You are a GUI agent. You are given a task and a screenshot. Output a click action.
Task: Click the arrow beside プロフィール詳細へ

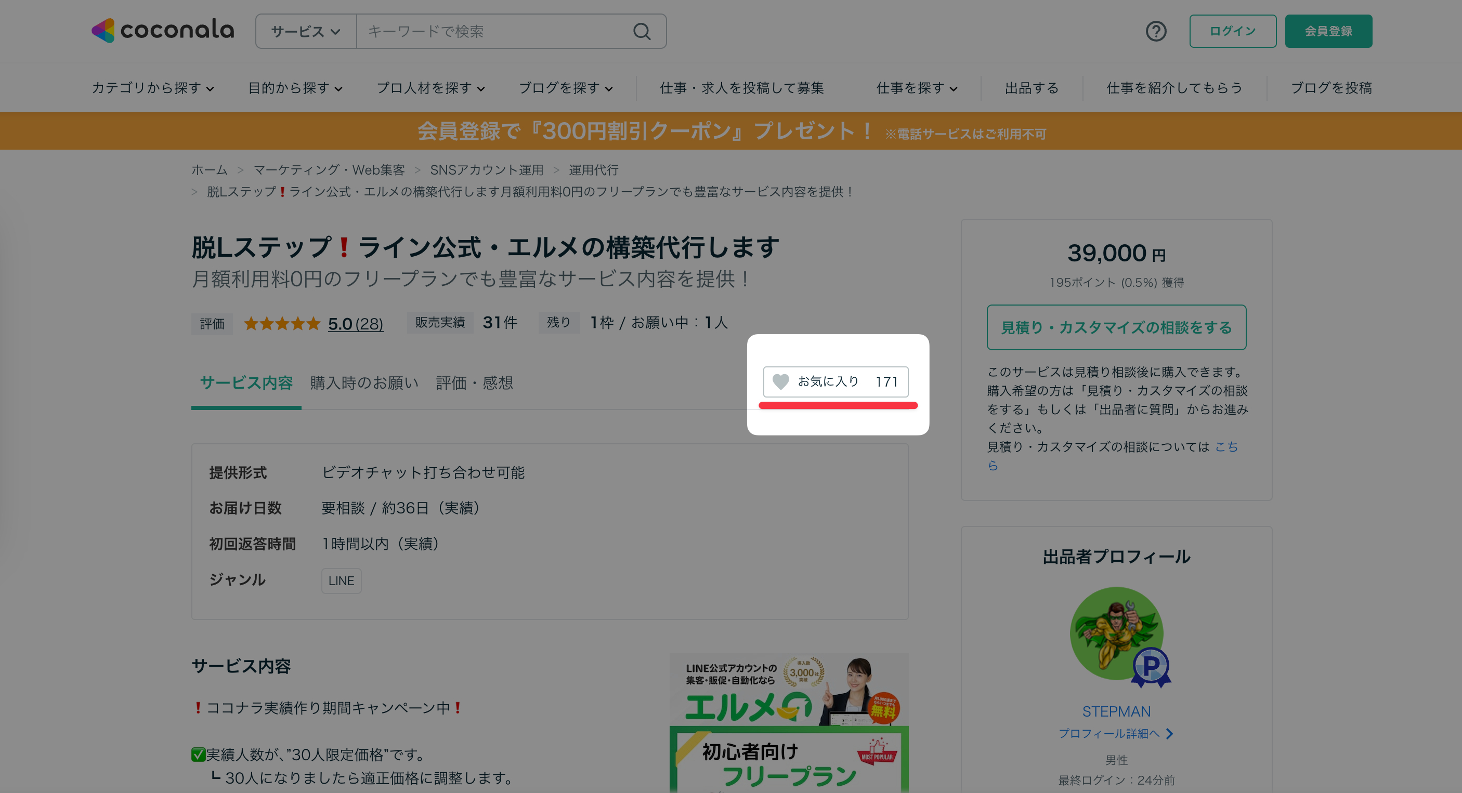[1169, 734]
